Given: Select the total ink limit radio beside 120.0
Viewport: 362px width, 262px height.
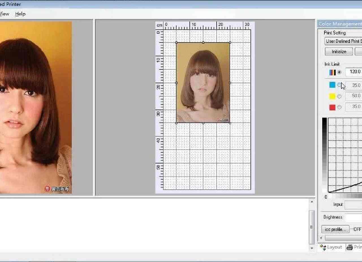Looking at the screenshot, I should coord(339,72).
